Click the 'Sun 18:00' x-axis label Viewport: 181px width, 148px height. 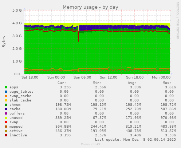point(135,77)
